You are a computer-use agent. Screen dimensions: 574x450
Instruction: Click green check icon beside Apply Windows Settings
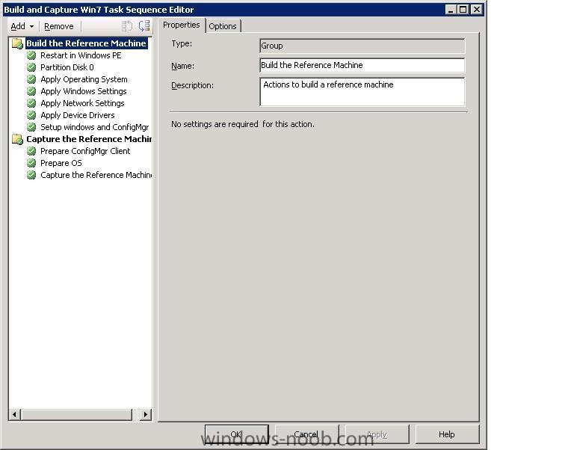31,91
